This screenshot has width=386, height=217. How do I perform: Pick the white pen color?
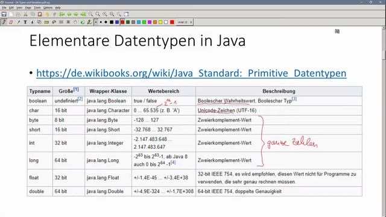tap(166, 22)
